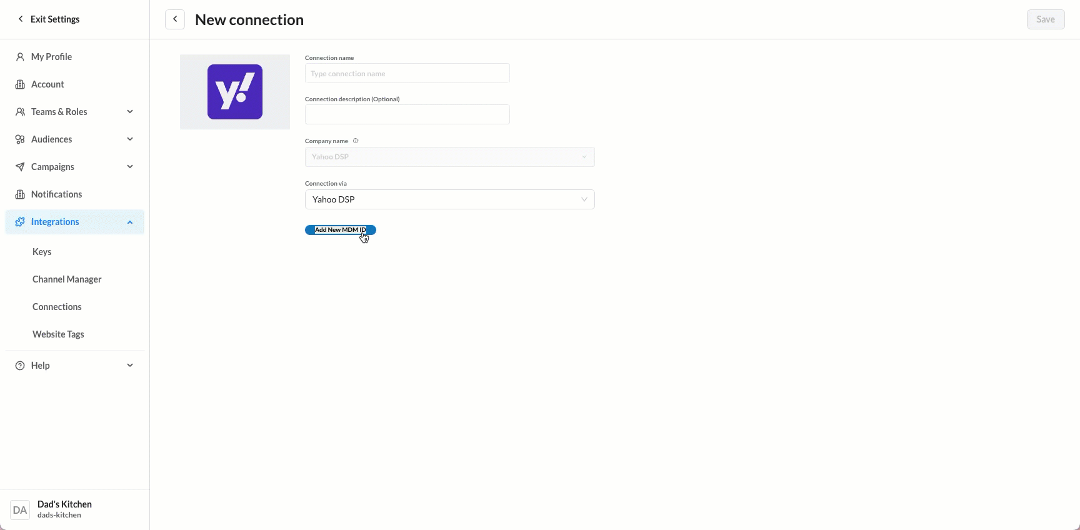
Task: Collapse the Integrations section chevron
Action: tap(130, 222)
